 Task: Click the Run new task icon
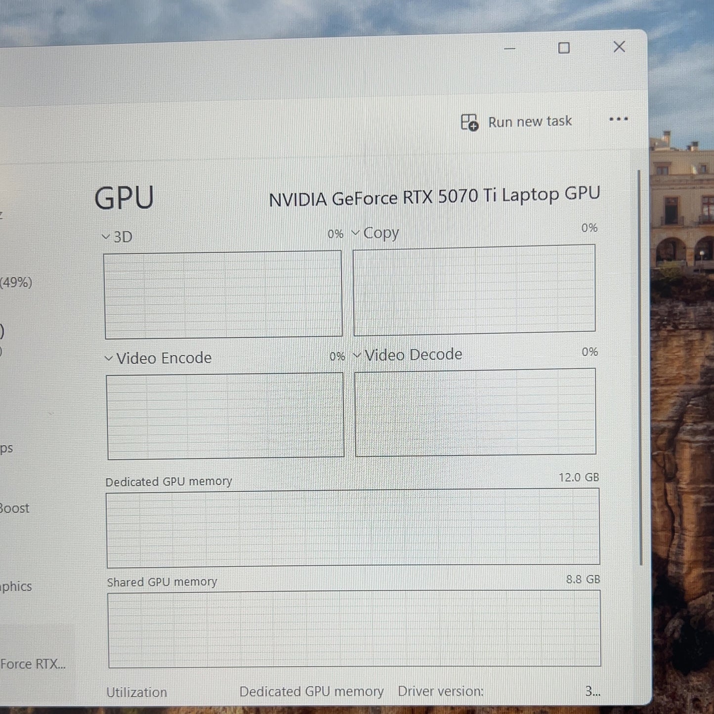tap(469, 122)
